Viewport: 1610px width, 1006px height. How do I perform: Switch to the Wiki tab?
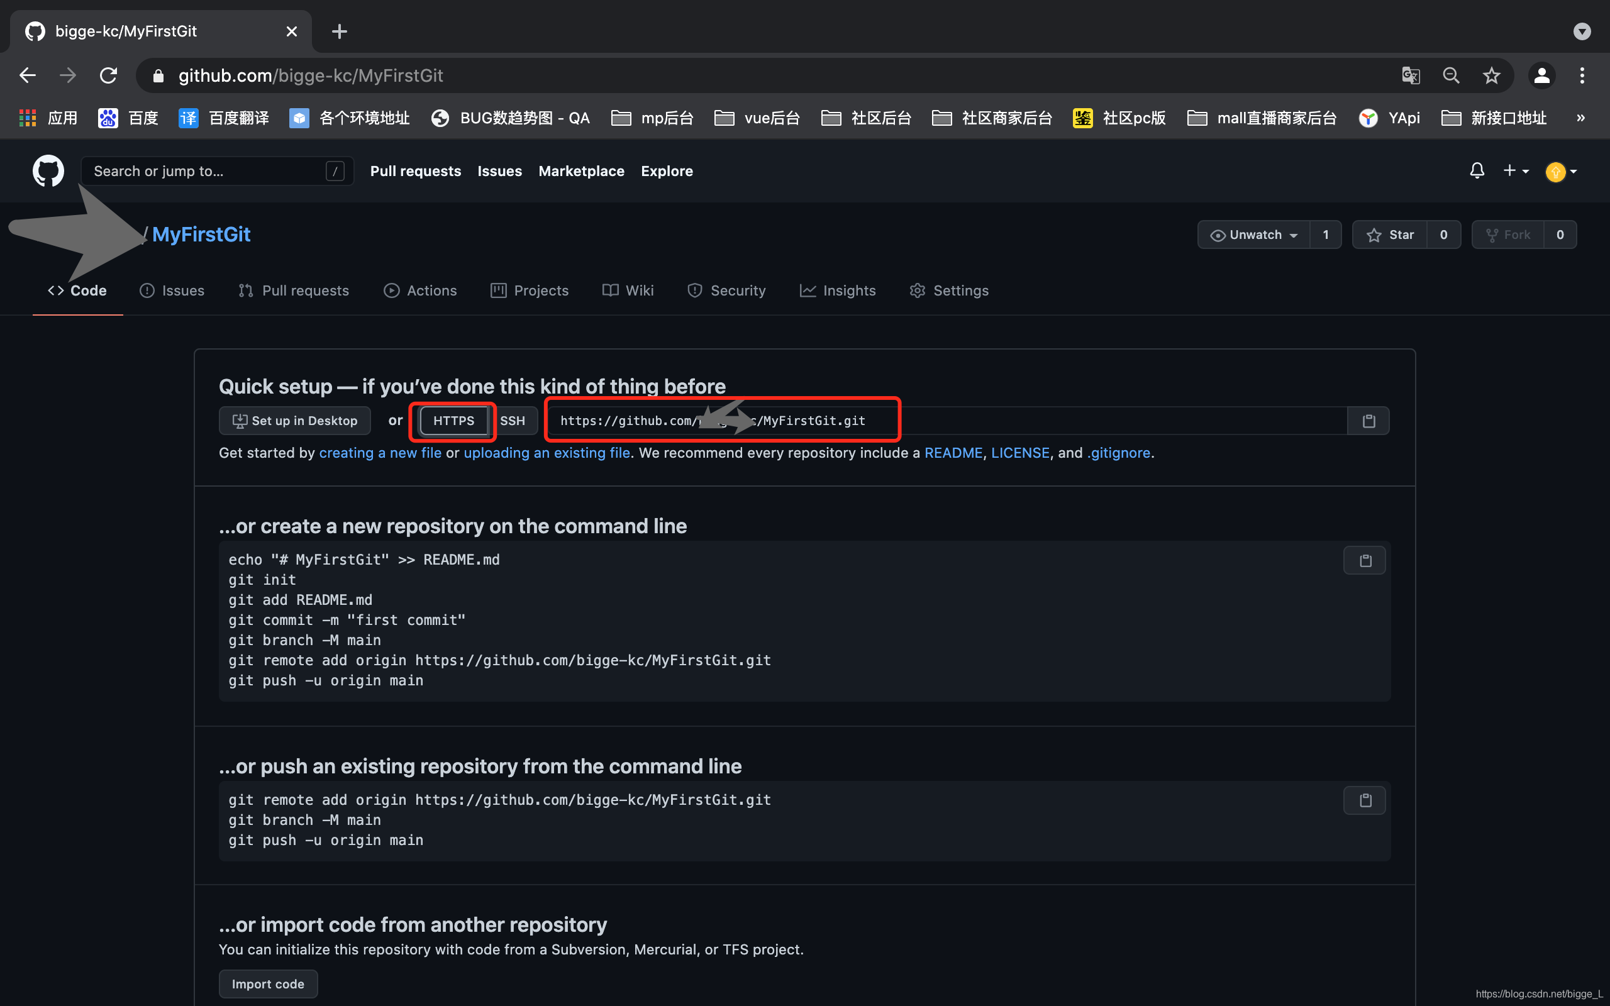click(x=628, y=290)
